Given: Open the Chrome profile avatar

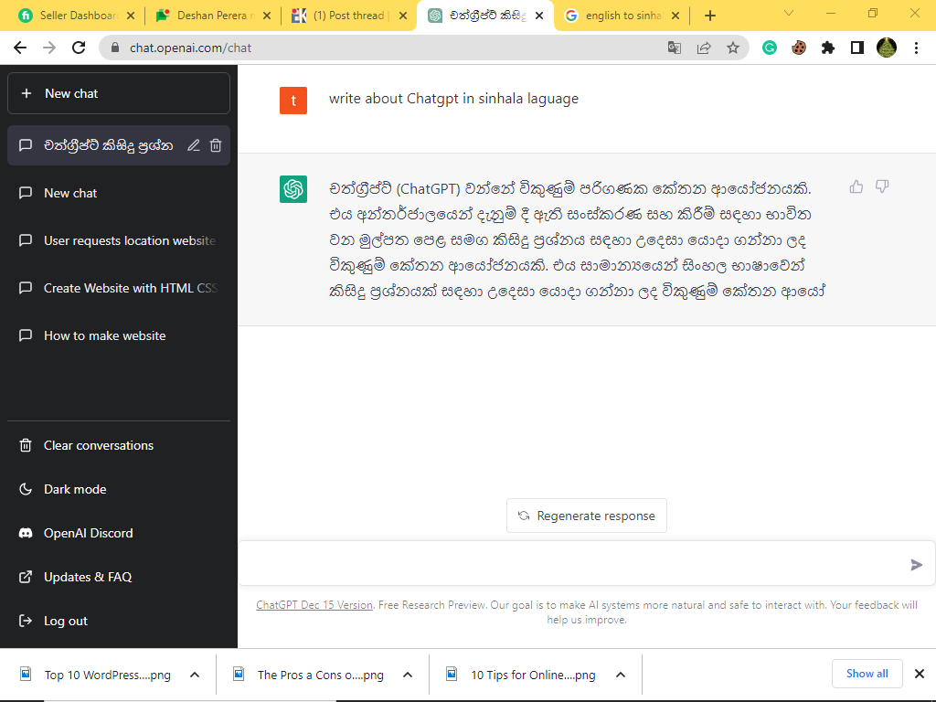Looking at the screenshot, I should coord(887,48).
